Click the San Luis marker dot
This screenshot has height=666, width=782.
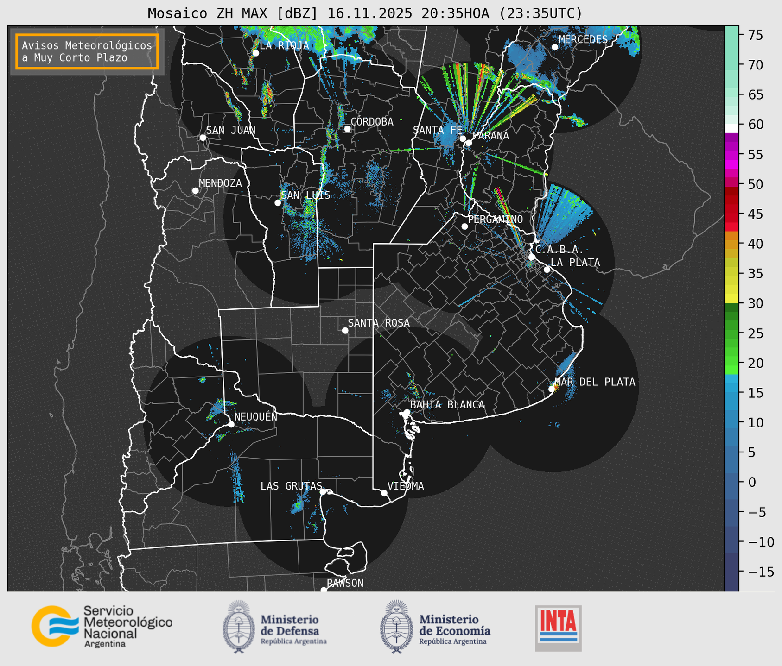[x=278, y=203]
